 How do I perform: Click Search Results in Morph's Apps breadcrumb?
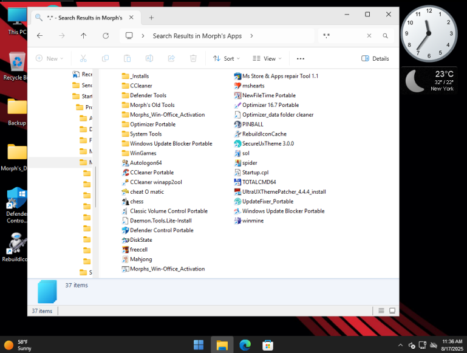pos(197,36)
